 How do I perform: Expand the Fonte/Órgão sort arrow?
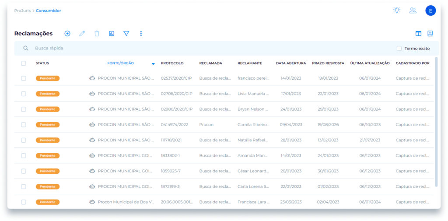(153, 64)
